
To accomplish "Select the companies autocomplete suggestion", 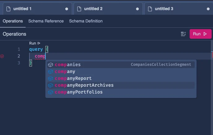I will pyautogui.click(x=121, y=65).
